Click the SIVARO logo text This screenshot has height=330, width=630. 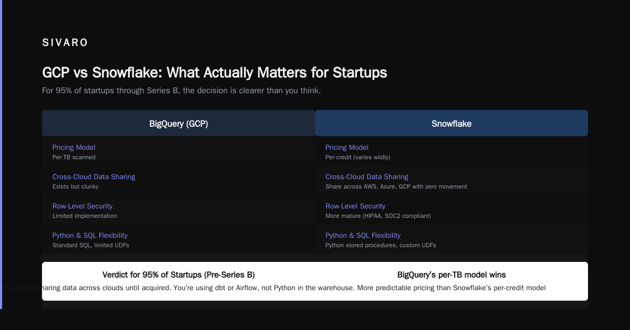pos(65,43)
